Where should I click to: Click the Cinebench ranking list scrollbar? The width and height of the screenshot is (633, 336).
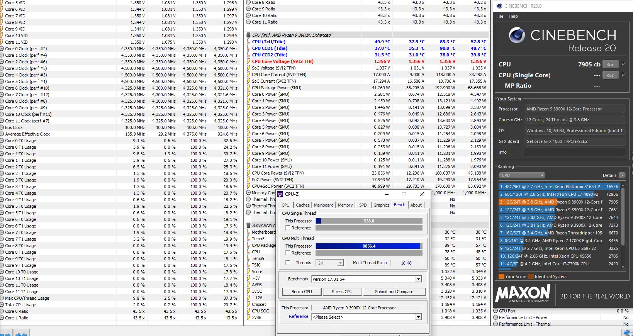[623, 226]
